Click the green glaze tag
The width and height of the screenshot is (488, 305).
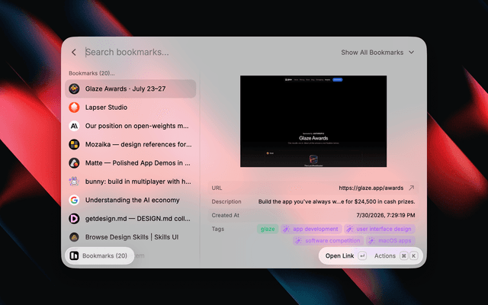[268, 229]
